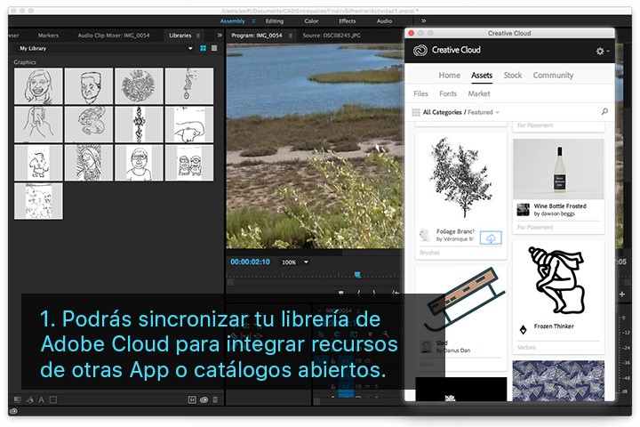Go to Files section in Creative Cloud
The width and height of the screenshot is (640, 427).
420,93
